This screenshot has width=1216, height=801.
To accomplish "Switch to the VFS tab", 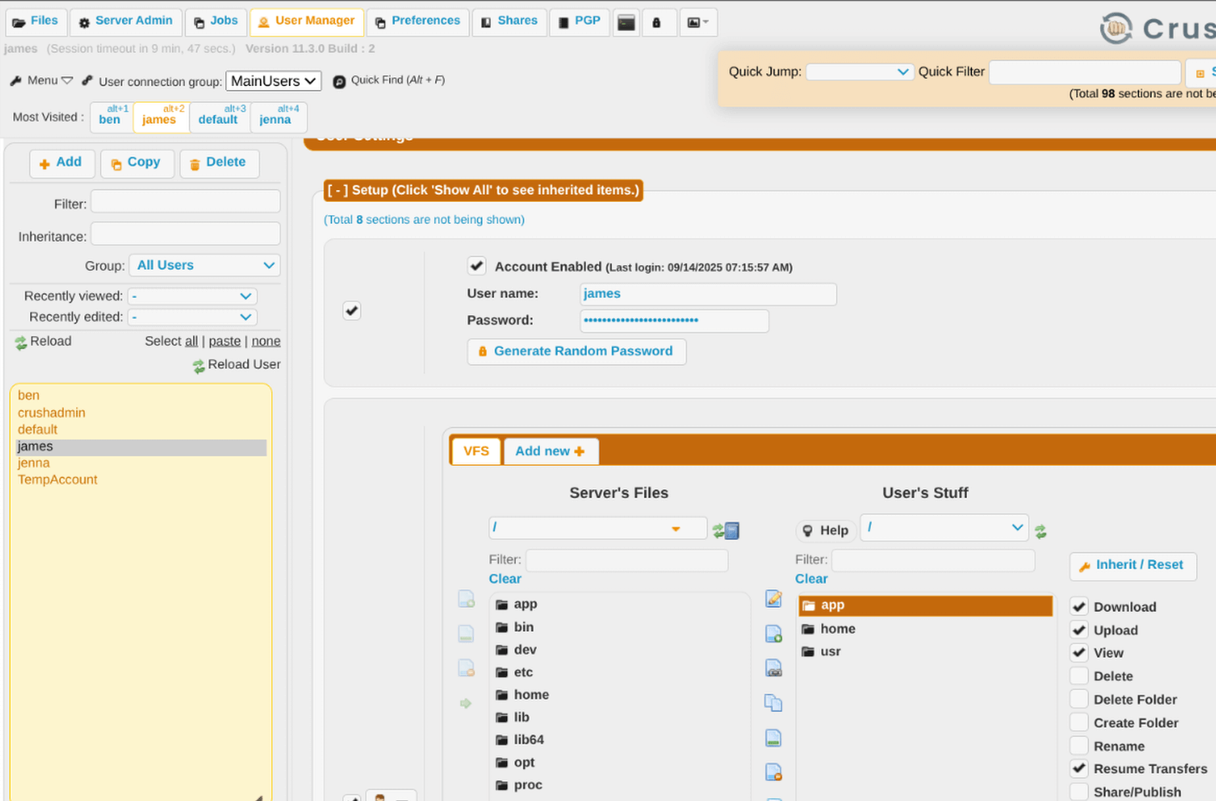I will [476, 451].
